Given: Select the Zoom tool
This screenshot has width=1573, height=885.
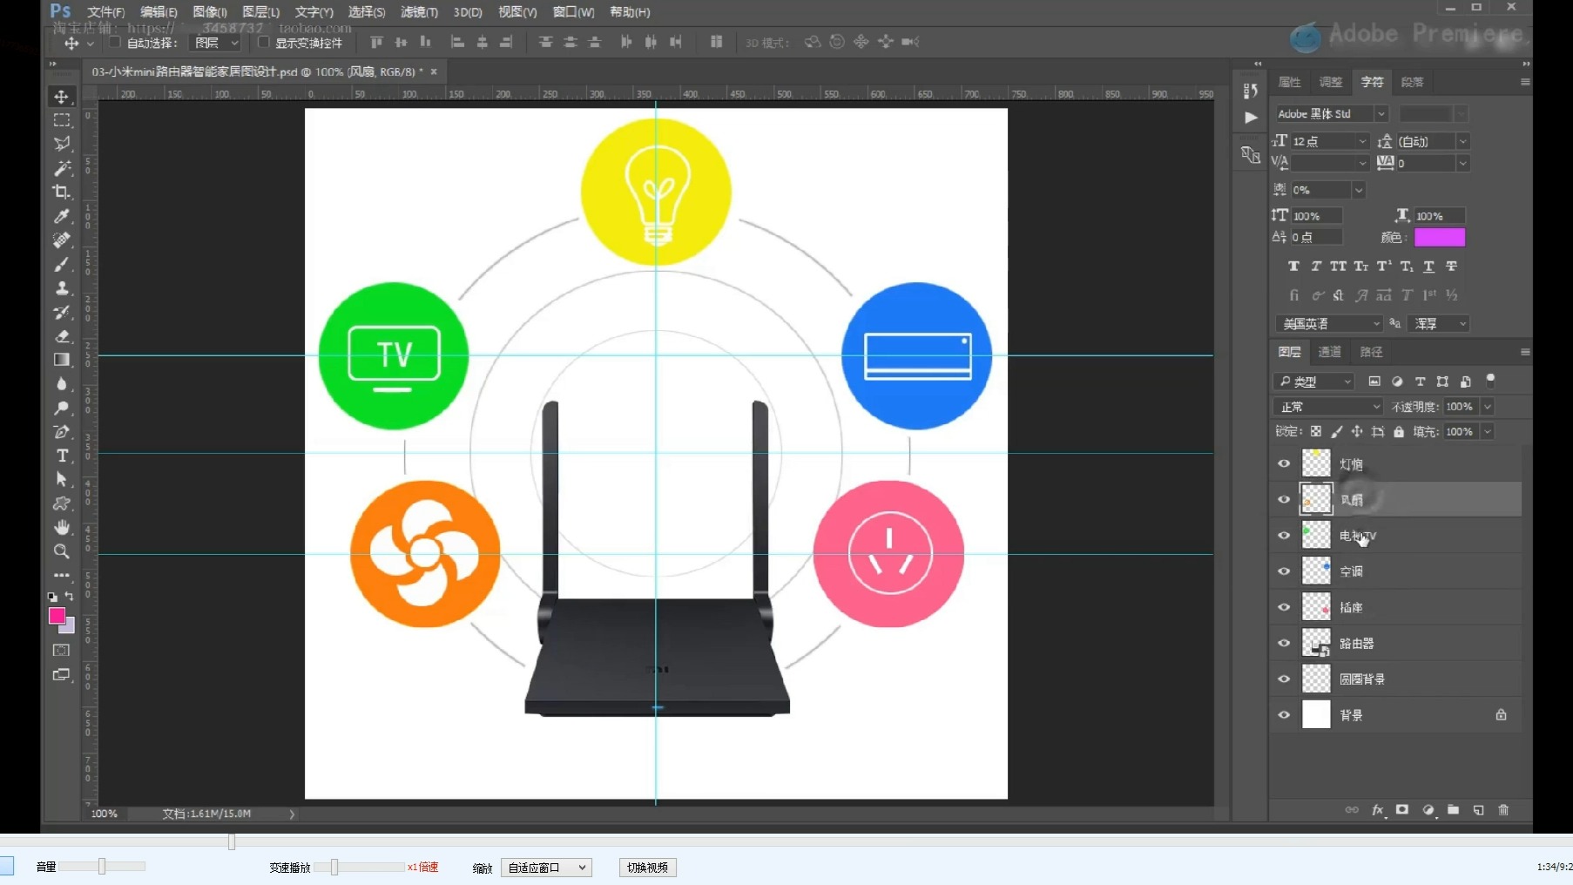Looking at the screenshot, I should point(61,551).
